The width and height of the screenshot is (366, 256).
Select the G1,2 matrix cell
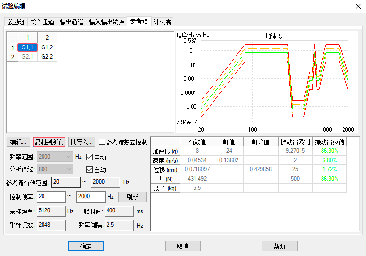[x=47, y=47]
